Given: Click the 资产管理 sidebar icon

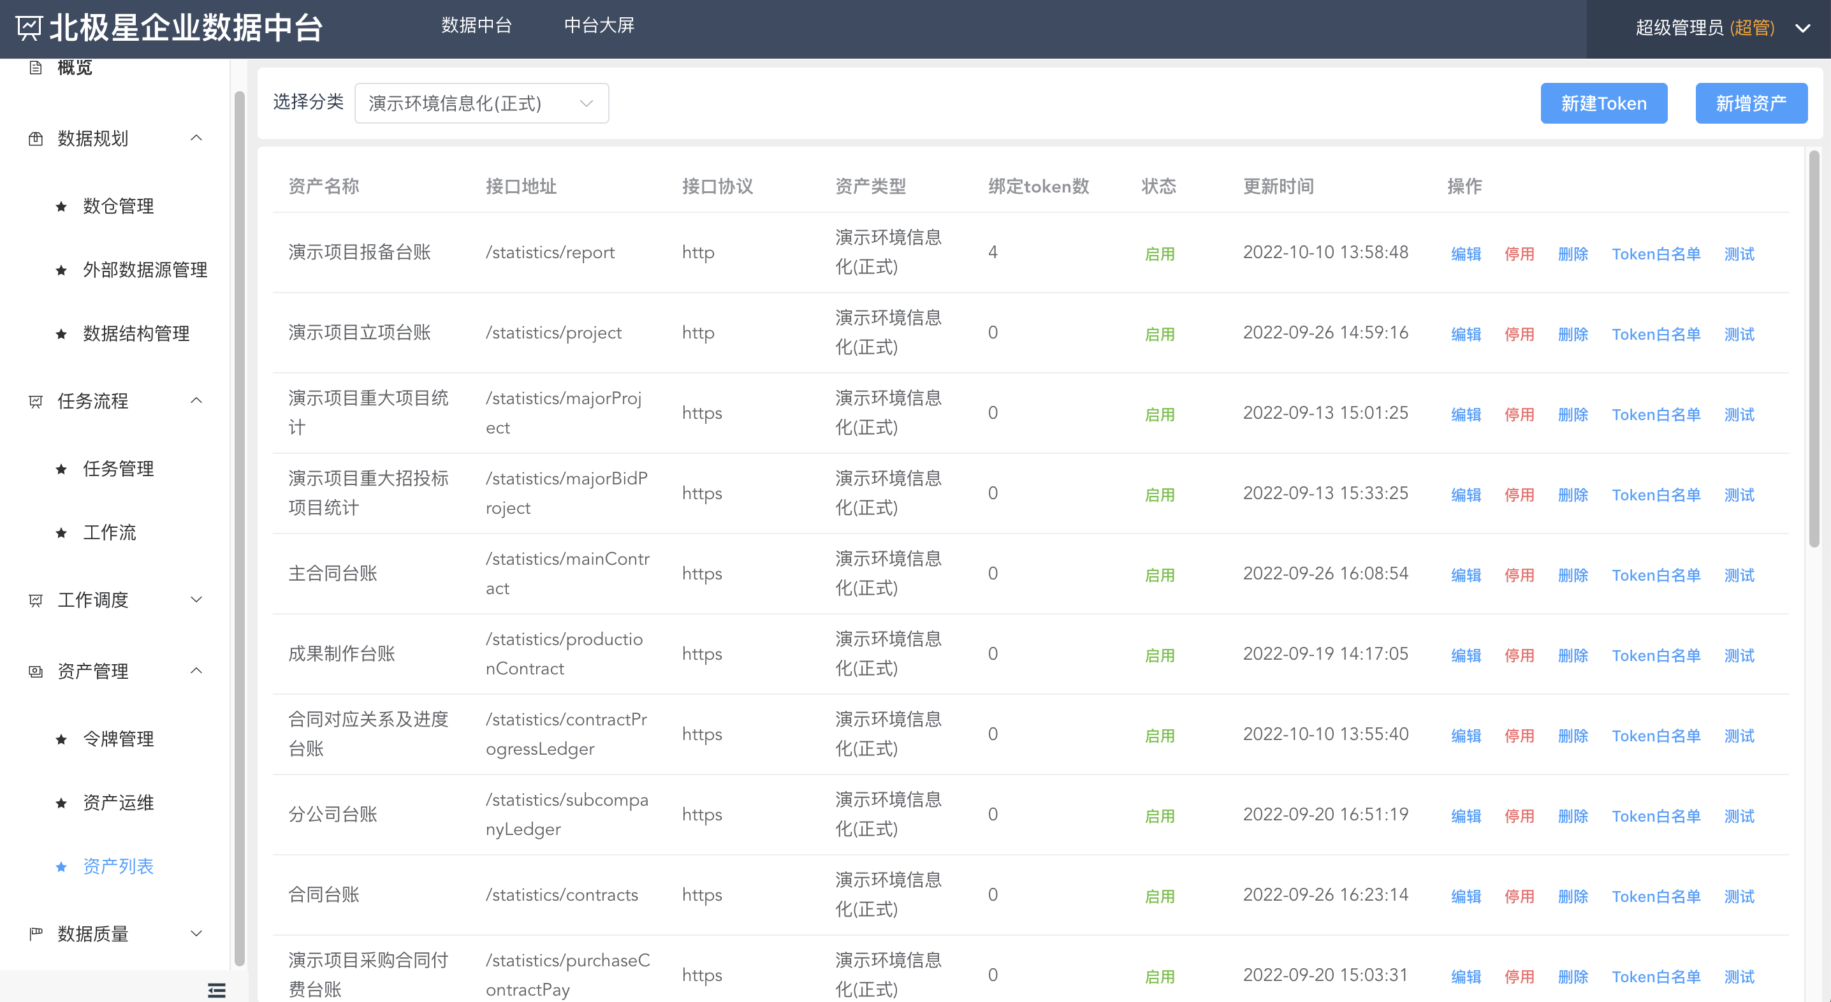Looking at the screenshot, I should coord(35,672).
